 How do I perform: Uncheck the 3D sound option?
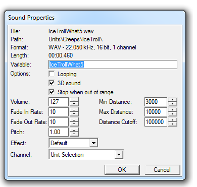click(x=52, y=83)
